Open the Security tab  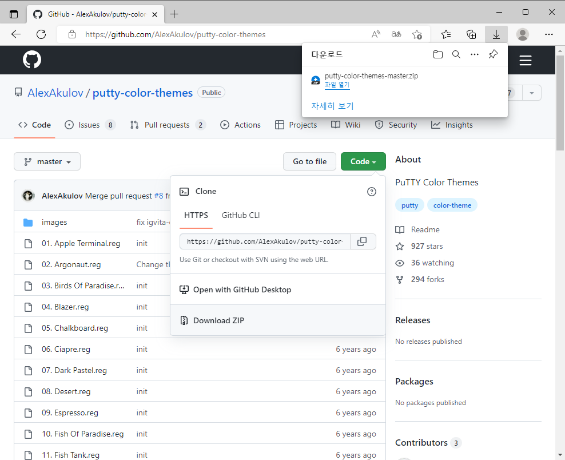pos(396,125)
